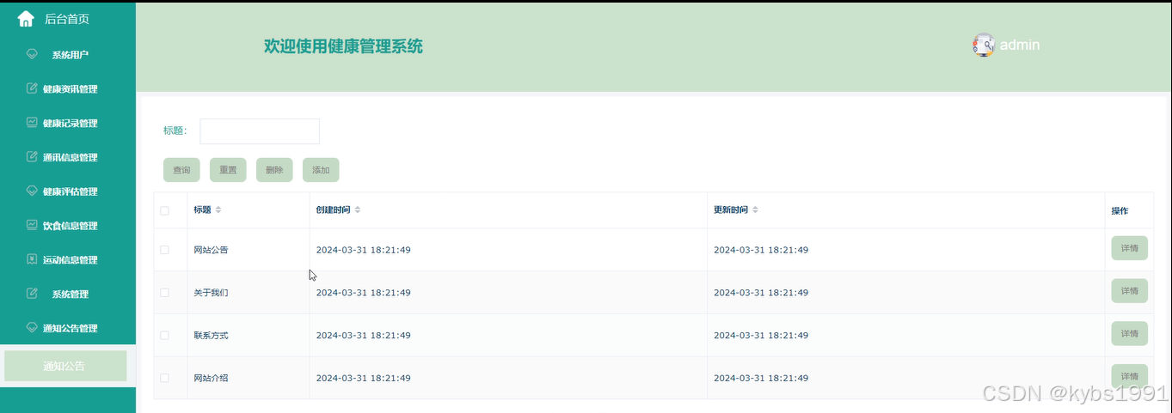The height and width of the screenshot is (413, 1172).
Task: Click the 添加 button
Action: click(x=321, y=170)
